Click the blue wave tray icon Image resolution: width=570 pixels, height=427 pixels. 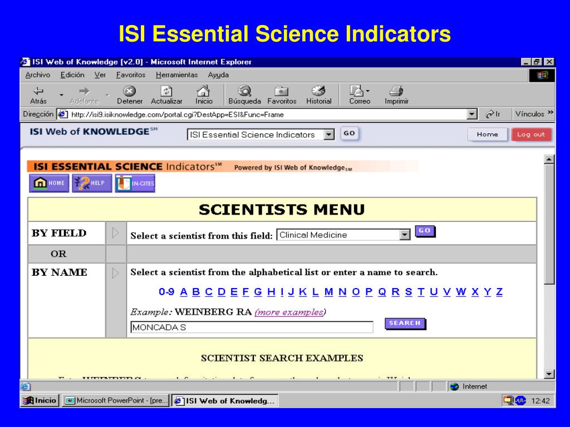pos(520,400)
